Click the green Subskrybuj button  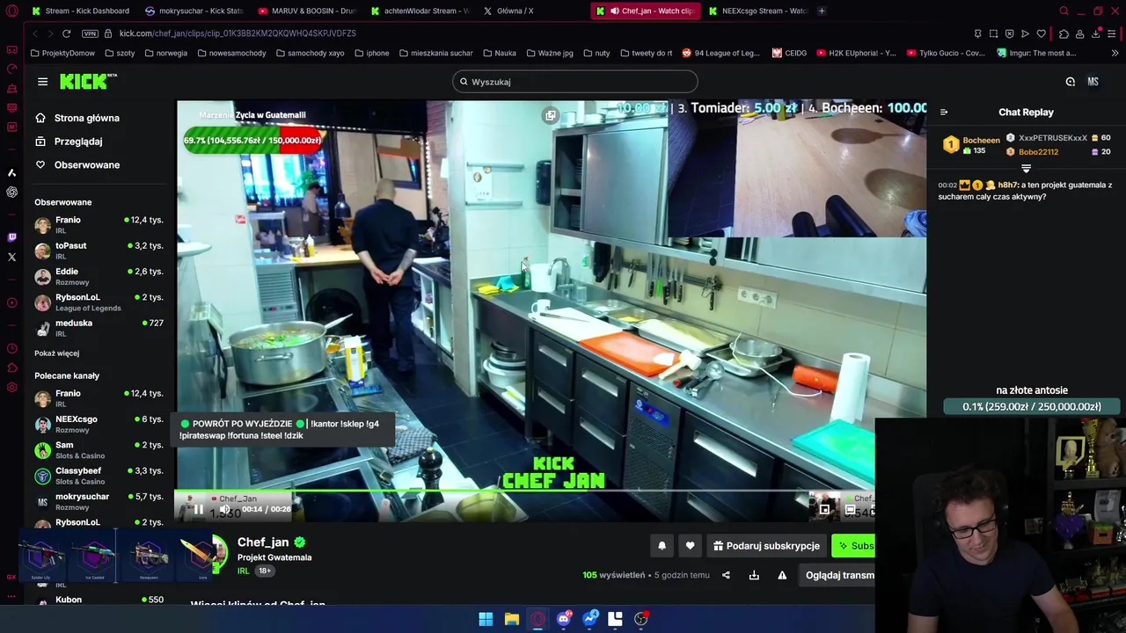click(853, 546)
